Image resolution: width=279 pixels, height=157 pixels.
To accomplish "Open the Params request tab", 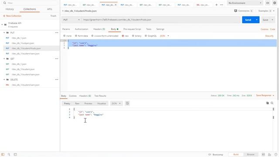I will (66, 29).
